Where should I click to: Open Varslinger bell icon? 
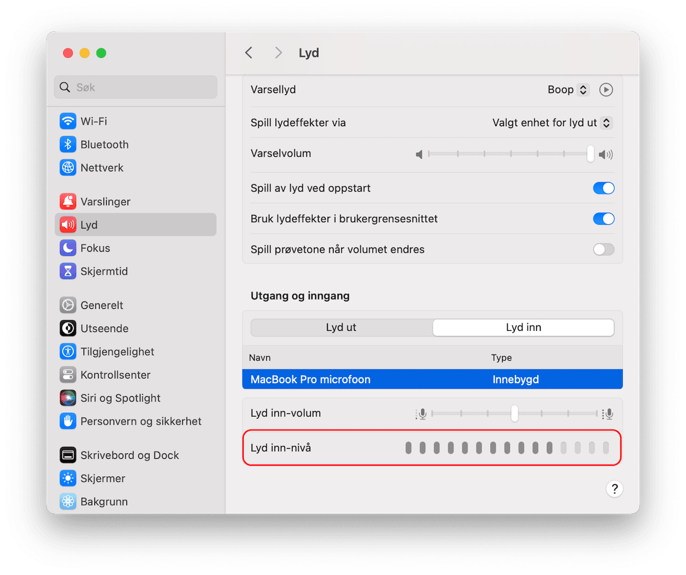[x=68, y=201]
